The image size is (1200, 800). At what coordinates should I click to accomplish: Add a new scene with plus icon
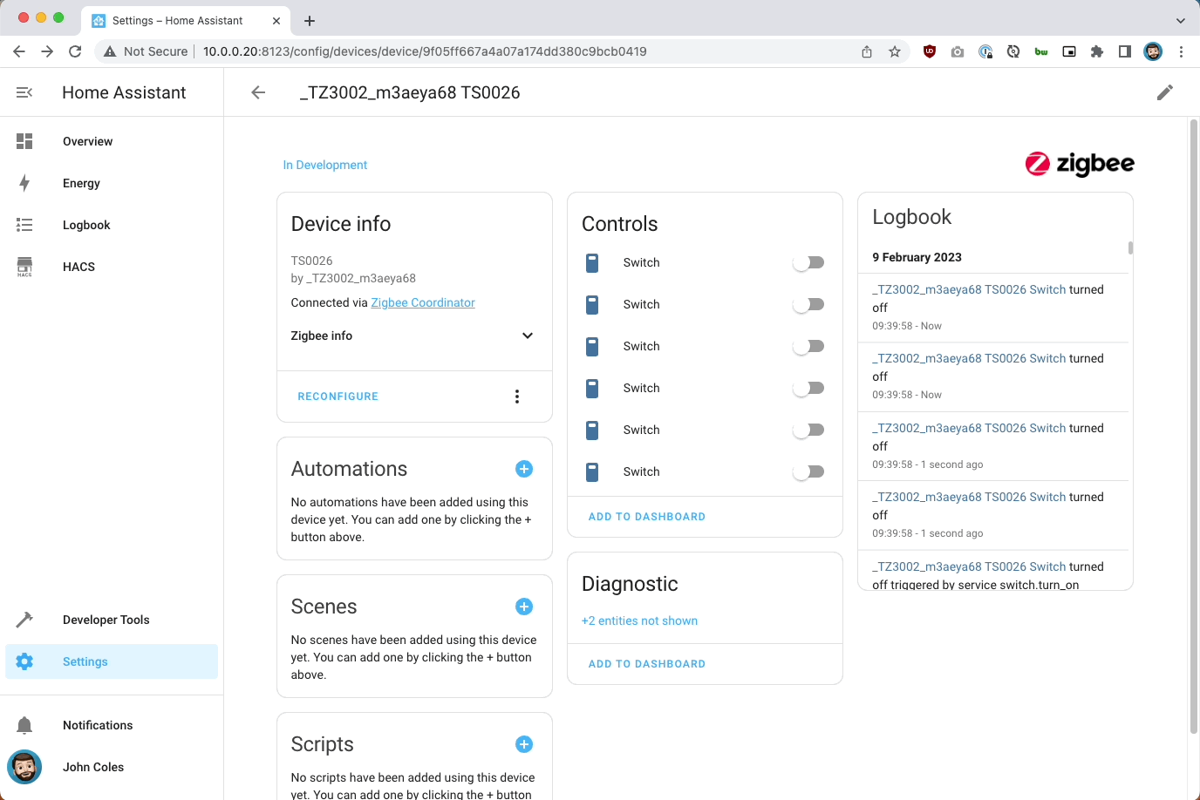(524, 607)
